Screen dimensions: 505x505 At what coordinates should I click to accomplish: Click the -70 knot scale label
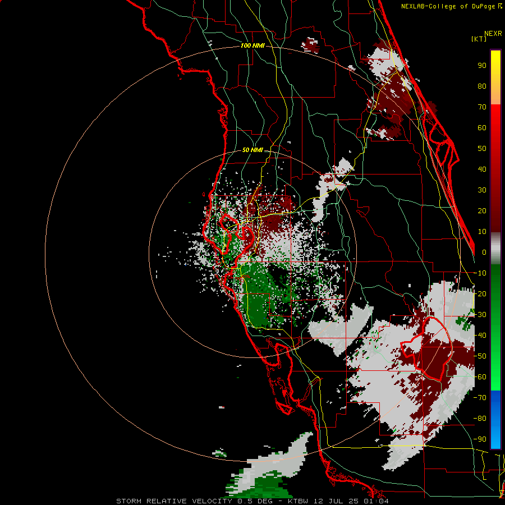(x=480, y=398)
